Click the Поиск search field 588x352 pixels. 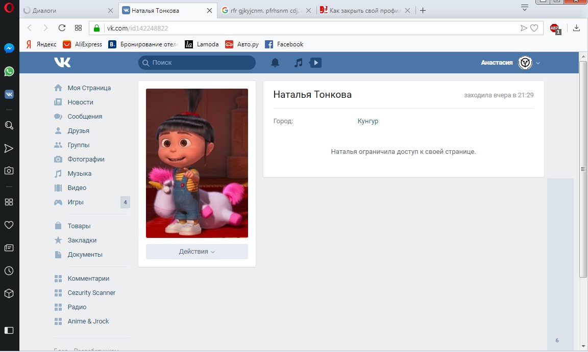point(197,63)
